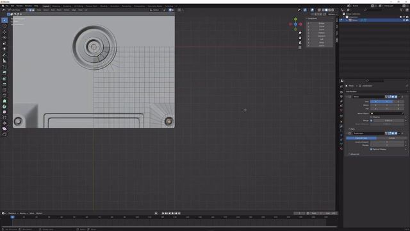Click the LoopTools Relax button
This screenshot has height=231, width=410.
(x=322, y=42)
